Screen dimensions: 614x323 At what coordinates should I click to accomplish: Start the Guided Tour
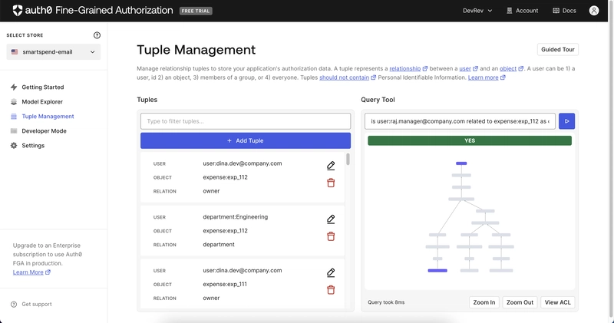pos(558,50)
